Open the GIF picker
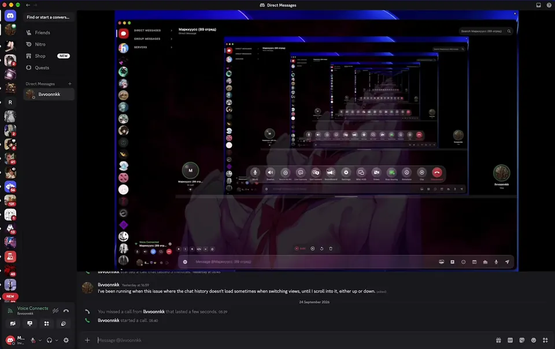Viewport: 555px width, 349px height. pos(510,340)
